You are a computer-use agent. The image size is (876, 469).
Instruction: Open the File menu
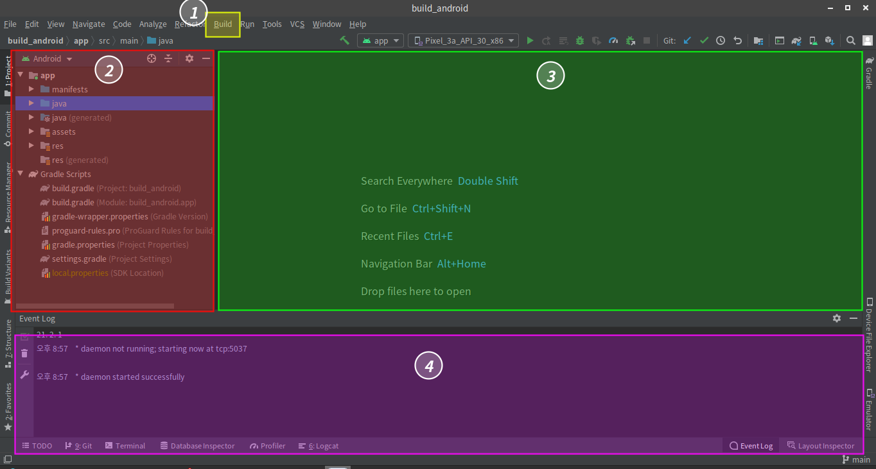(x=10, y=24)
